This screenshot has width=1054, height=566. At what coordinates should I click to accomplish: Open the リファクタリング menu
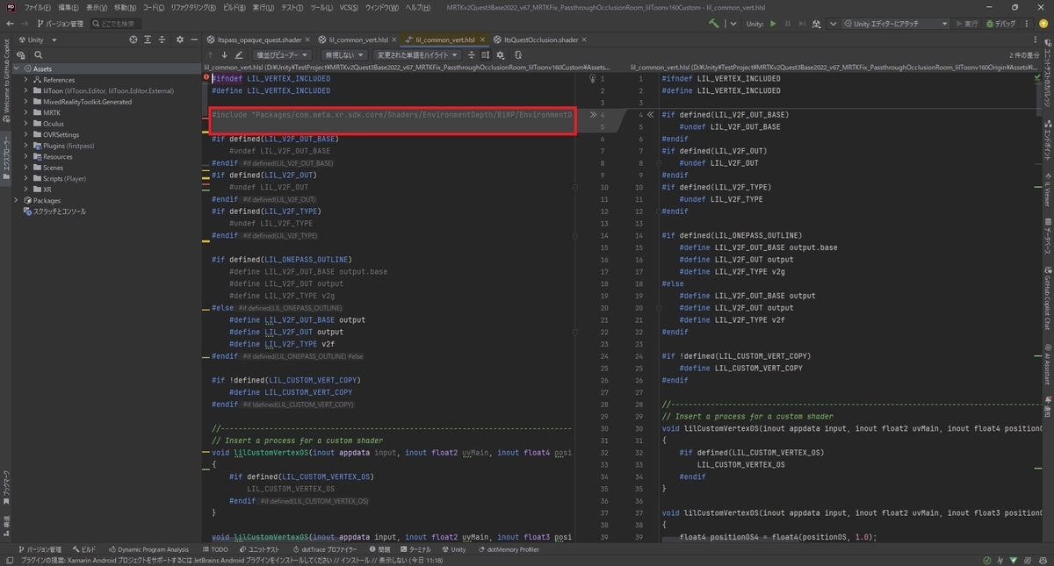pyautogui.click(x=193, y=7)
